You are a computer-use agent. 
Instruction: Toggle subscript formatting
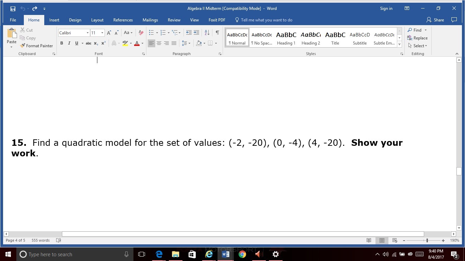(x=96, y=43)
